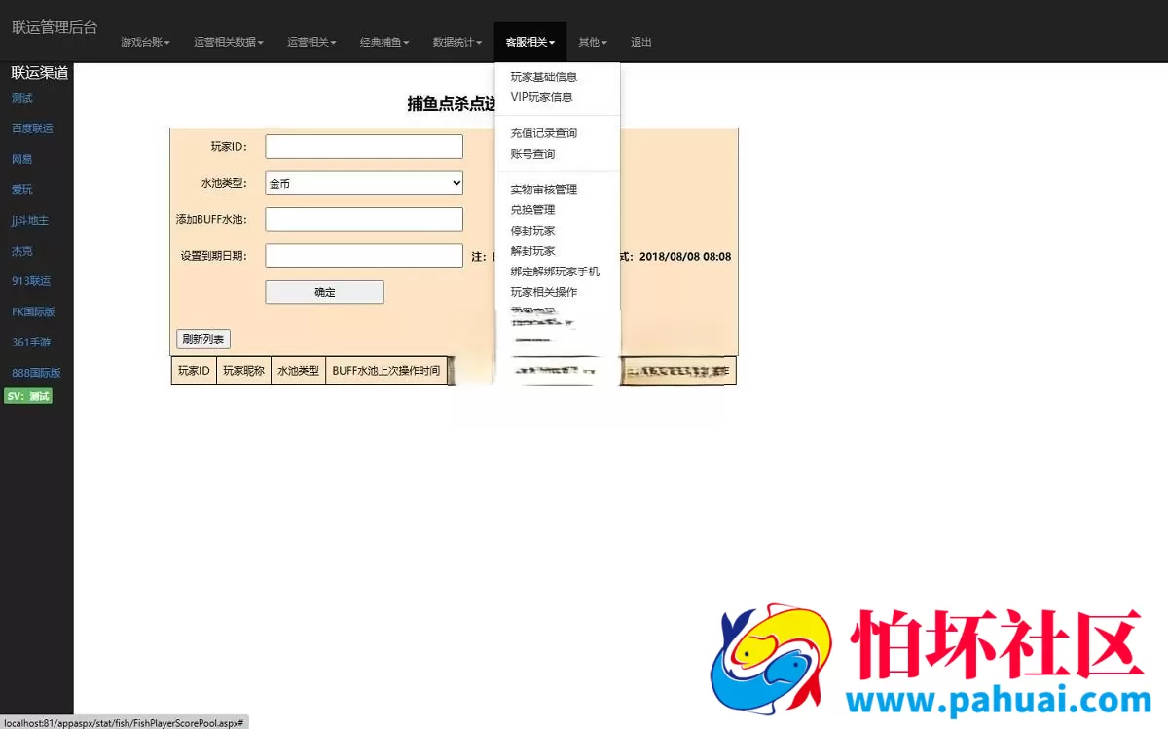Select the 爱玩 channel
Viewport: 1168px width, 729px height.
22,189
